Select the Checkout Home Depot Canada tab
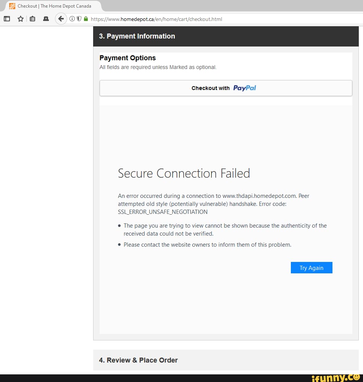This screenshot has height=382, width=363. pyautogui.click(x=52, y=6)
